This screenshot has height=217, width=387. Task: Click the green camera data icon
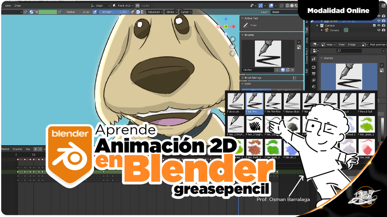point(346,30)
